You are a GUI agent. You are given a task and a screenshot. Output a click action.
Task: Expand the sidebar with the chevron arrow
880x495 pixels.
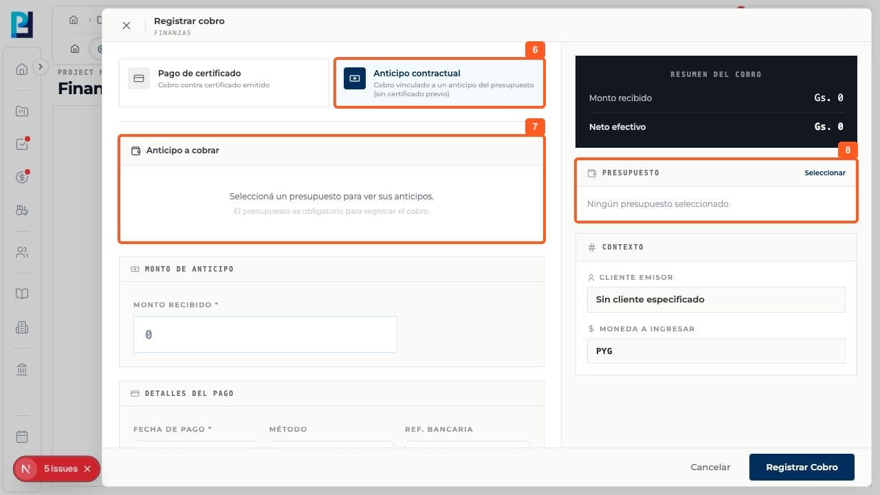(41, 67)
